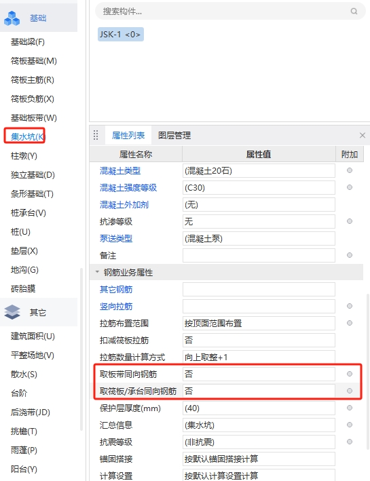The height and width of the screenshot is (481, 370).
Task: Switch to 图层管理 tab
Action: [x=174, y=135]
